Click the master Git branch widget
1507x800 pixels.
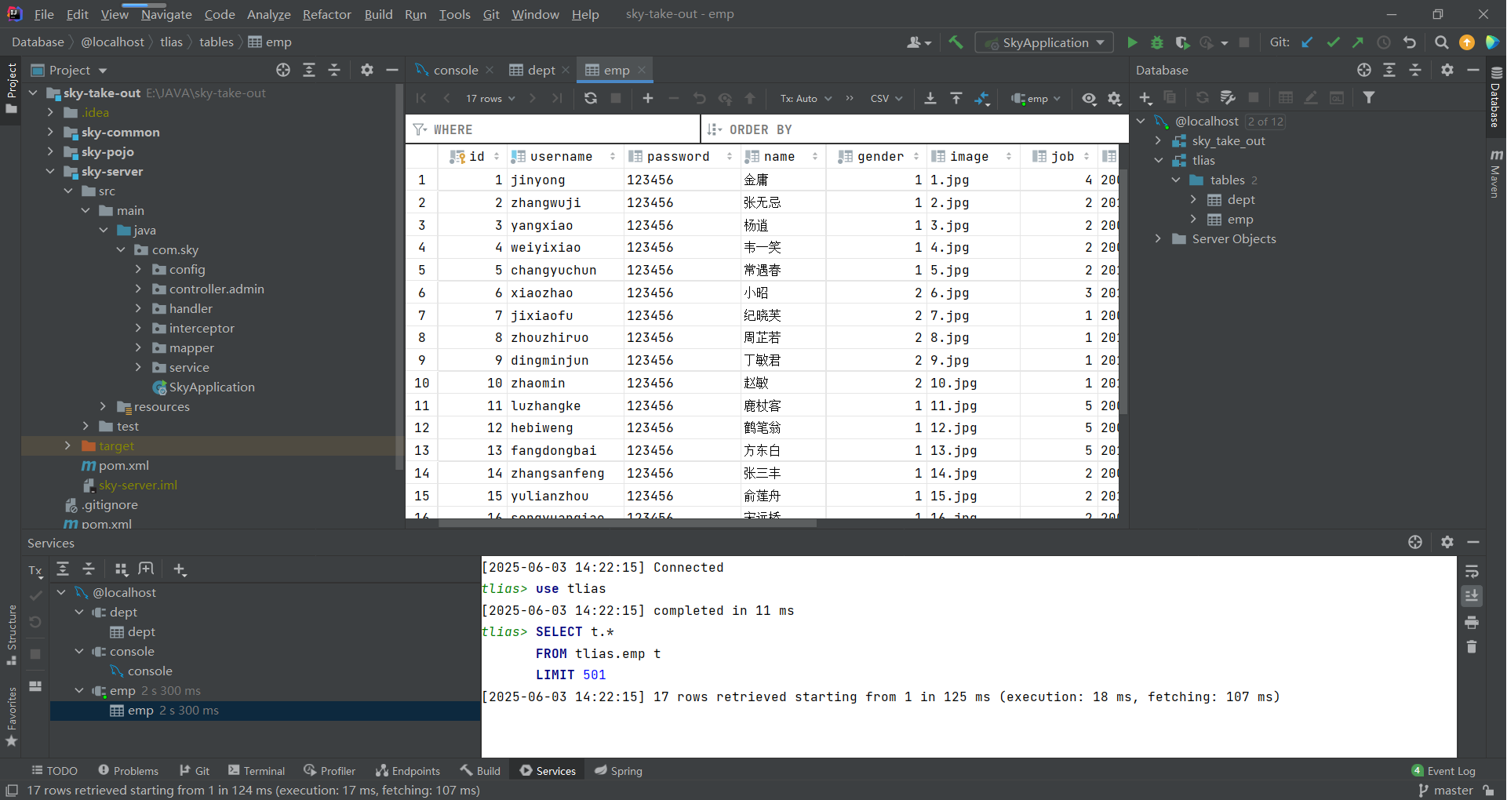[1446, 791]
